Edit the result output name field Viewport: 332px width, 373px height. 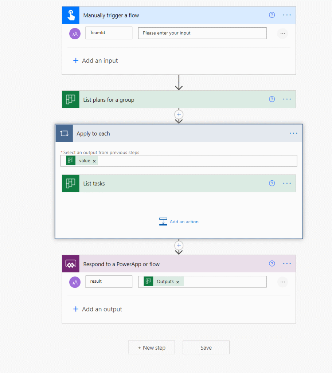tap(109, 282)
